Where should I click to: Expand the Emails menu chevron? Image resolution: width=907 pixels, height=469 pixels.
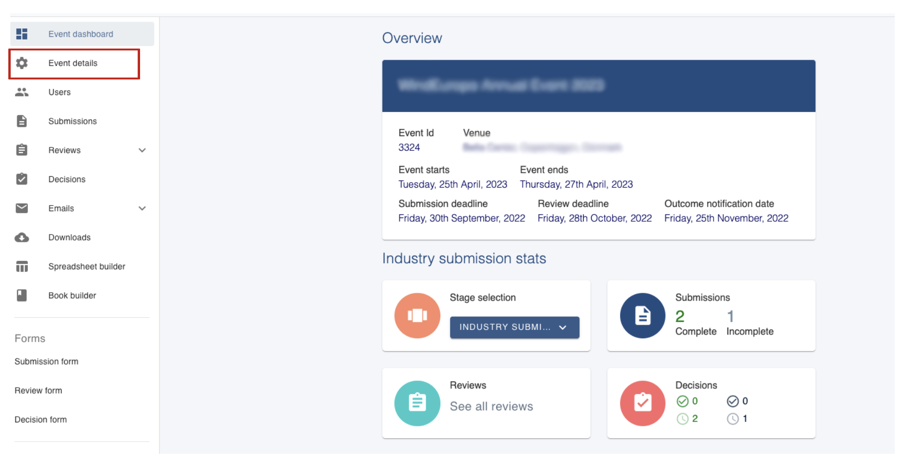pyautogui.click(x=142, y=209)
